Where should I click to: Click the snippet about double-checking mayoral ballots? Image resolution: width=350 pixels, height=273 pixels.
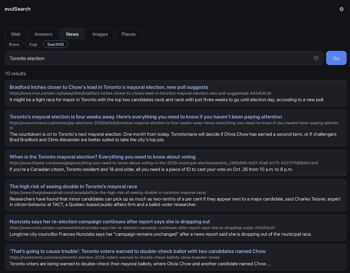[140, 264]
